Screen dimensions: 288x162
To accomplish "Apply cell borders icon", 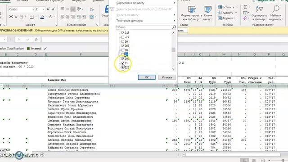I will coord(32,17).
